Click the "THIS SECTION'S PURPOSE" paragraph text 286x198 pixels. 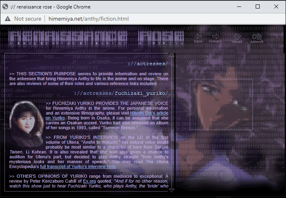coord(89,79)
